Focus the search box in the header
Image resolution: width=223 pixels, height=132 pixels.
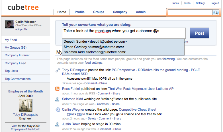[190, 12]
